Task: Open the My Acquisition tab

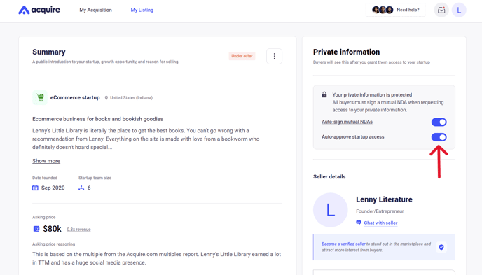Action: point(95,10)
